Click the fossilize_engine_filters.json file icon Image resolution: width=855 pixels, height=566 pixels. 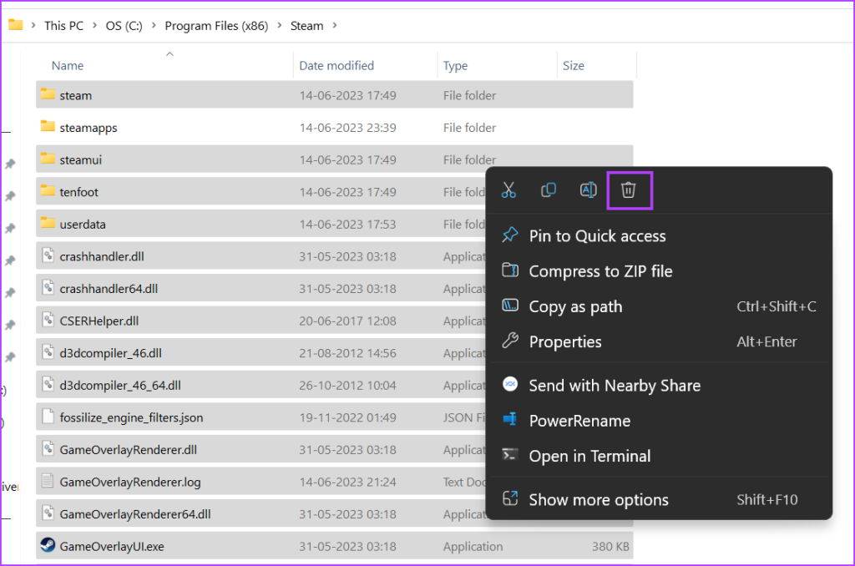48,417
